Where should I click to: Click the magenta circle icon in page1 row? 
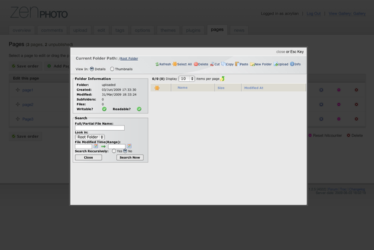(339, 90)
